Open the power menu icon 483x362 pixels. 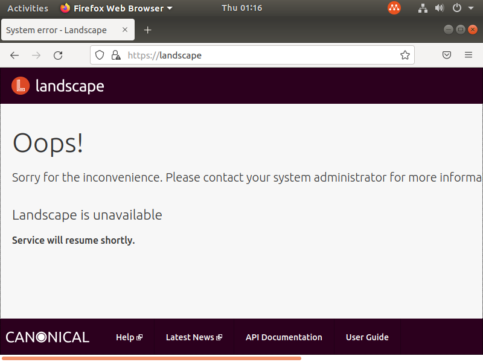(457, 8)
